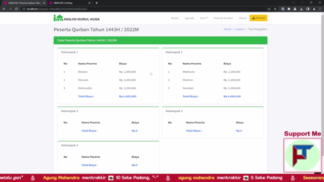
Task: Click the Top Navigation breadcrumb text
Action: tap(258, 29)
